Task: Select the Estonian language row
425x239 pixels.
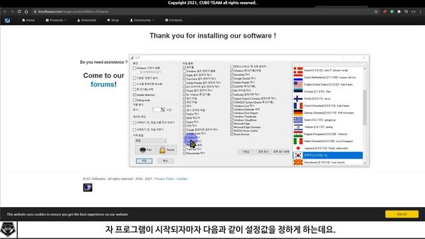Action: coord(328,92)
